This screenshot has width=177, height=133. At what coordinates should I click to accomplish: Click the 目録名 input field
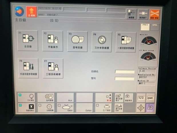pyautogui.click(x=125, y=72)
